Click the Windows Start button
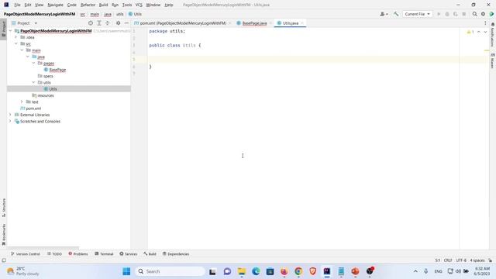The image size is (496, 279). tap(126, 271)
